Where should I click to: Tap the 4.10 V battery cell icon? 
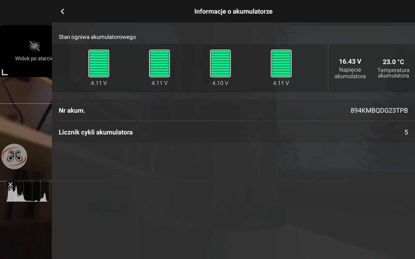(220, 63)
